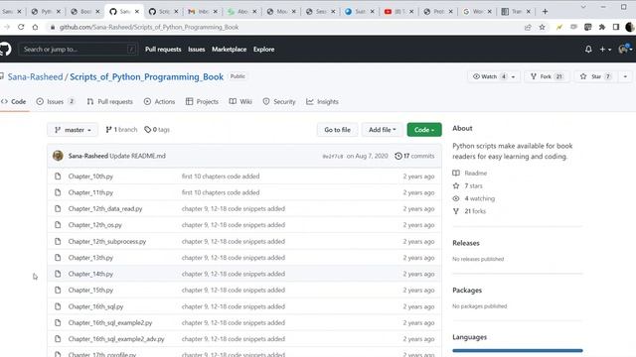Open the profile avatar menu

click(x=625, y=49)
